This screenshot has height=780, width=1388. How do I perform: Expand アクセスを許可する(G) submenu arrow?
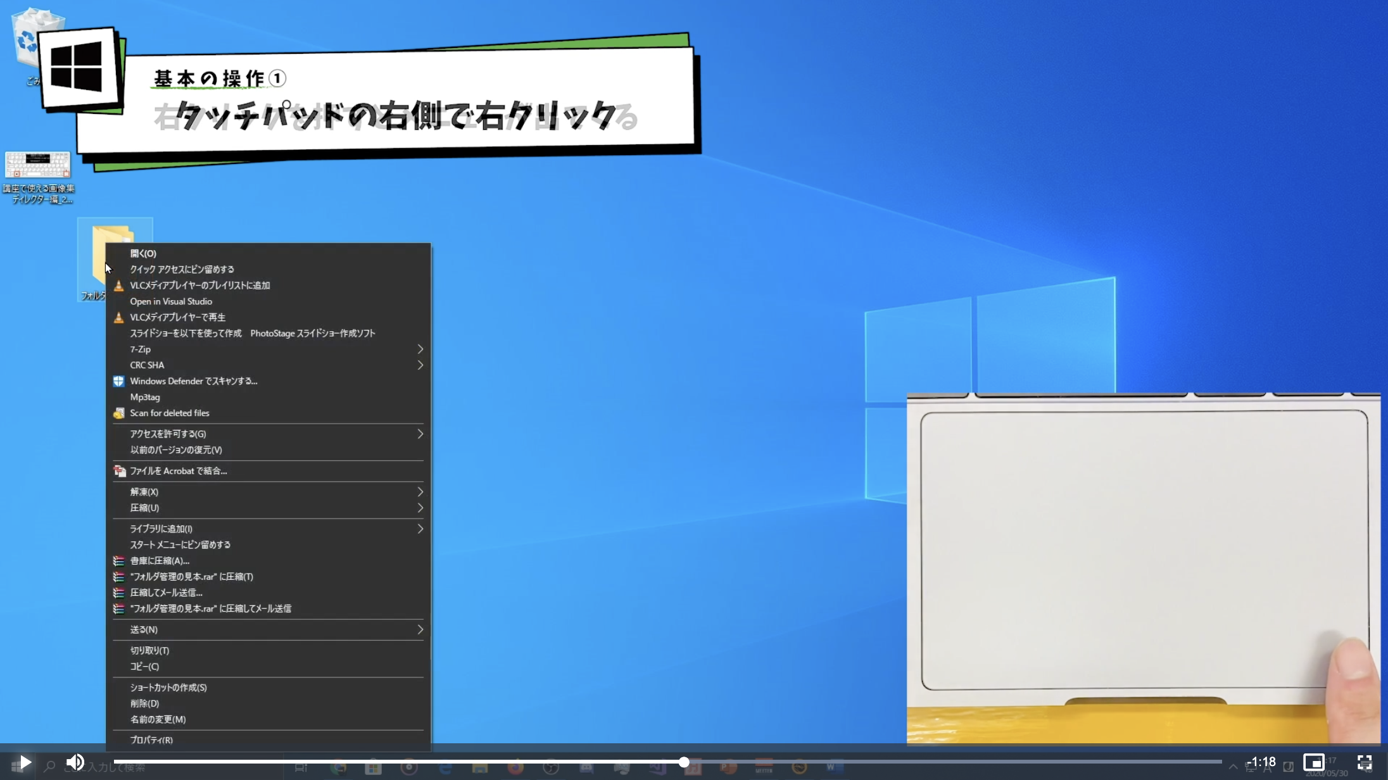click(x=420, y=434)
